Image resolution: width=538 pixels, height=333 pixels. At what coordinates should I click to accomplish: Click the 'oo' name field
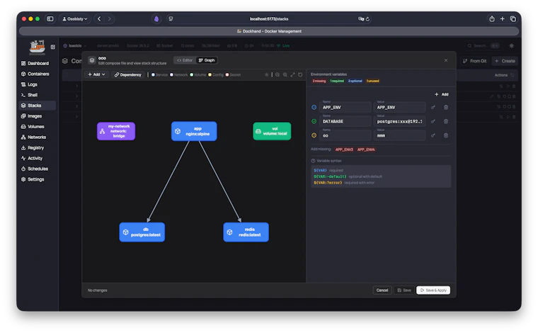345,135
